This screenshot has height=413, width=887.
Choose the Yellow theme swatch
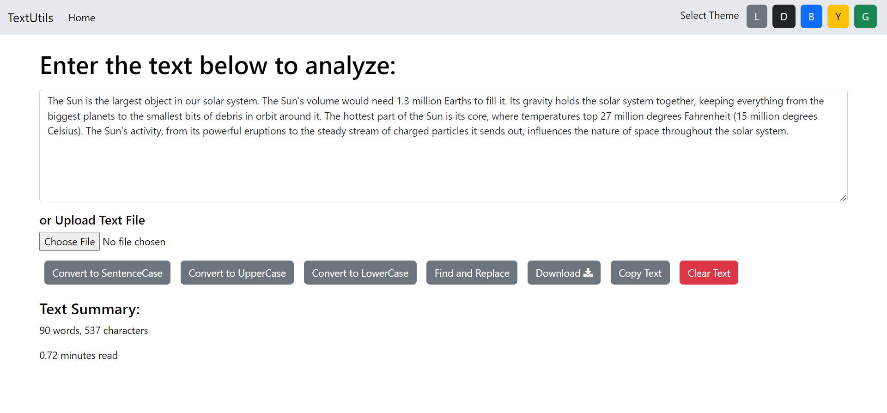pyautogui.click(x=838, y=17)
